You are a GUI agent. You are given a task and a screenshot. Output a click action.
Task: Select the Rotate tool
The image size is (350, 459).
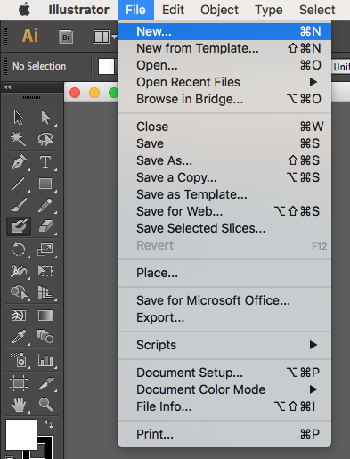19,250
